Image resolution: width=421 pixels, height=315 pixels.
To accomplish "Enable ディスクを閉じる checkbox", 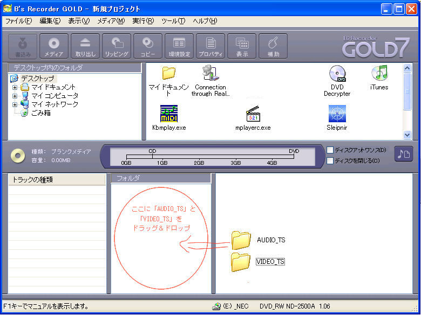I will (x=330, y=160).
